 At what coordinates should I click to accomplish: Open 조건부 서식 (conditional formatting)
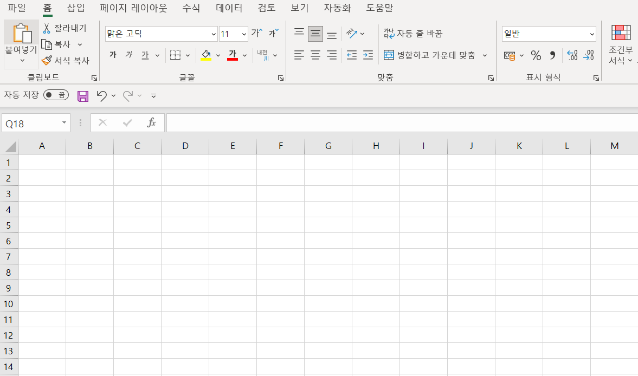pos(621,46)
